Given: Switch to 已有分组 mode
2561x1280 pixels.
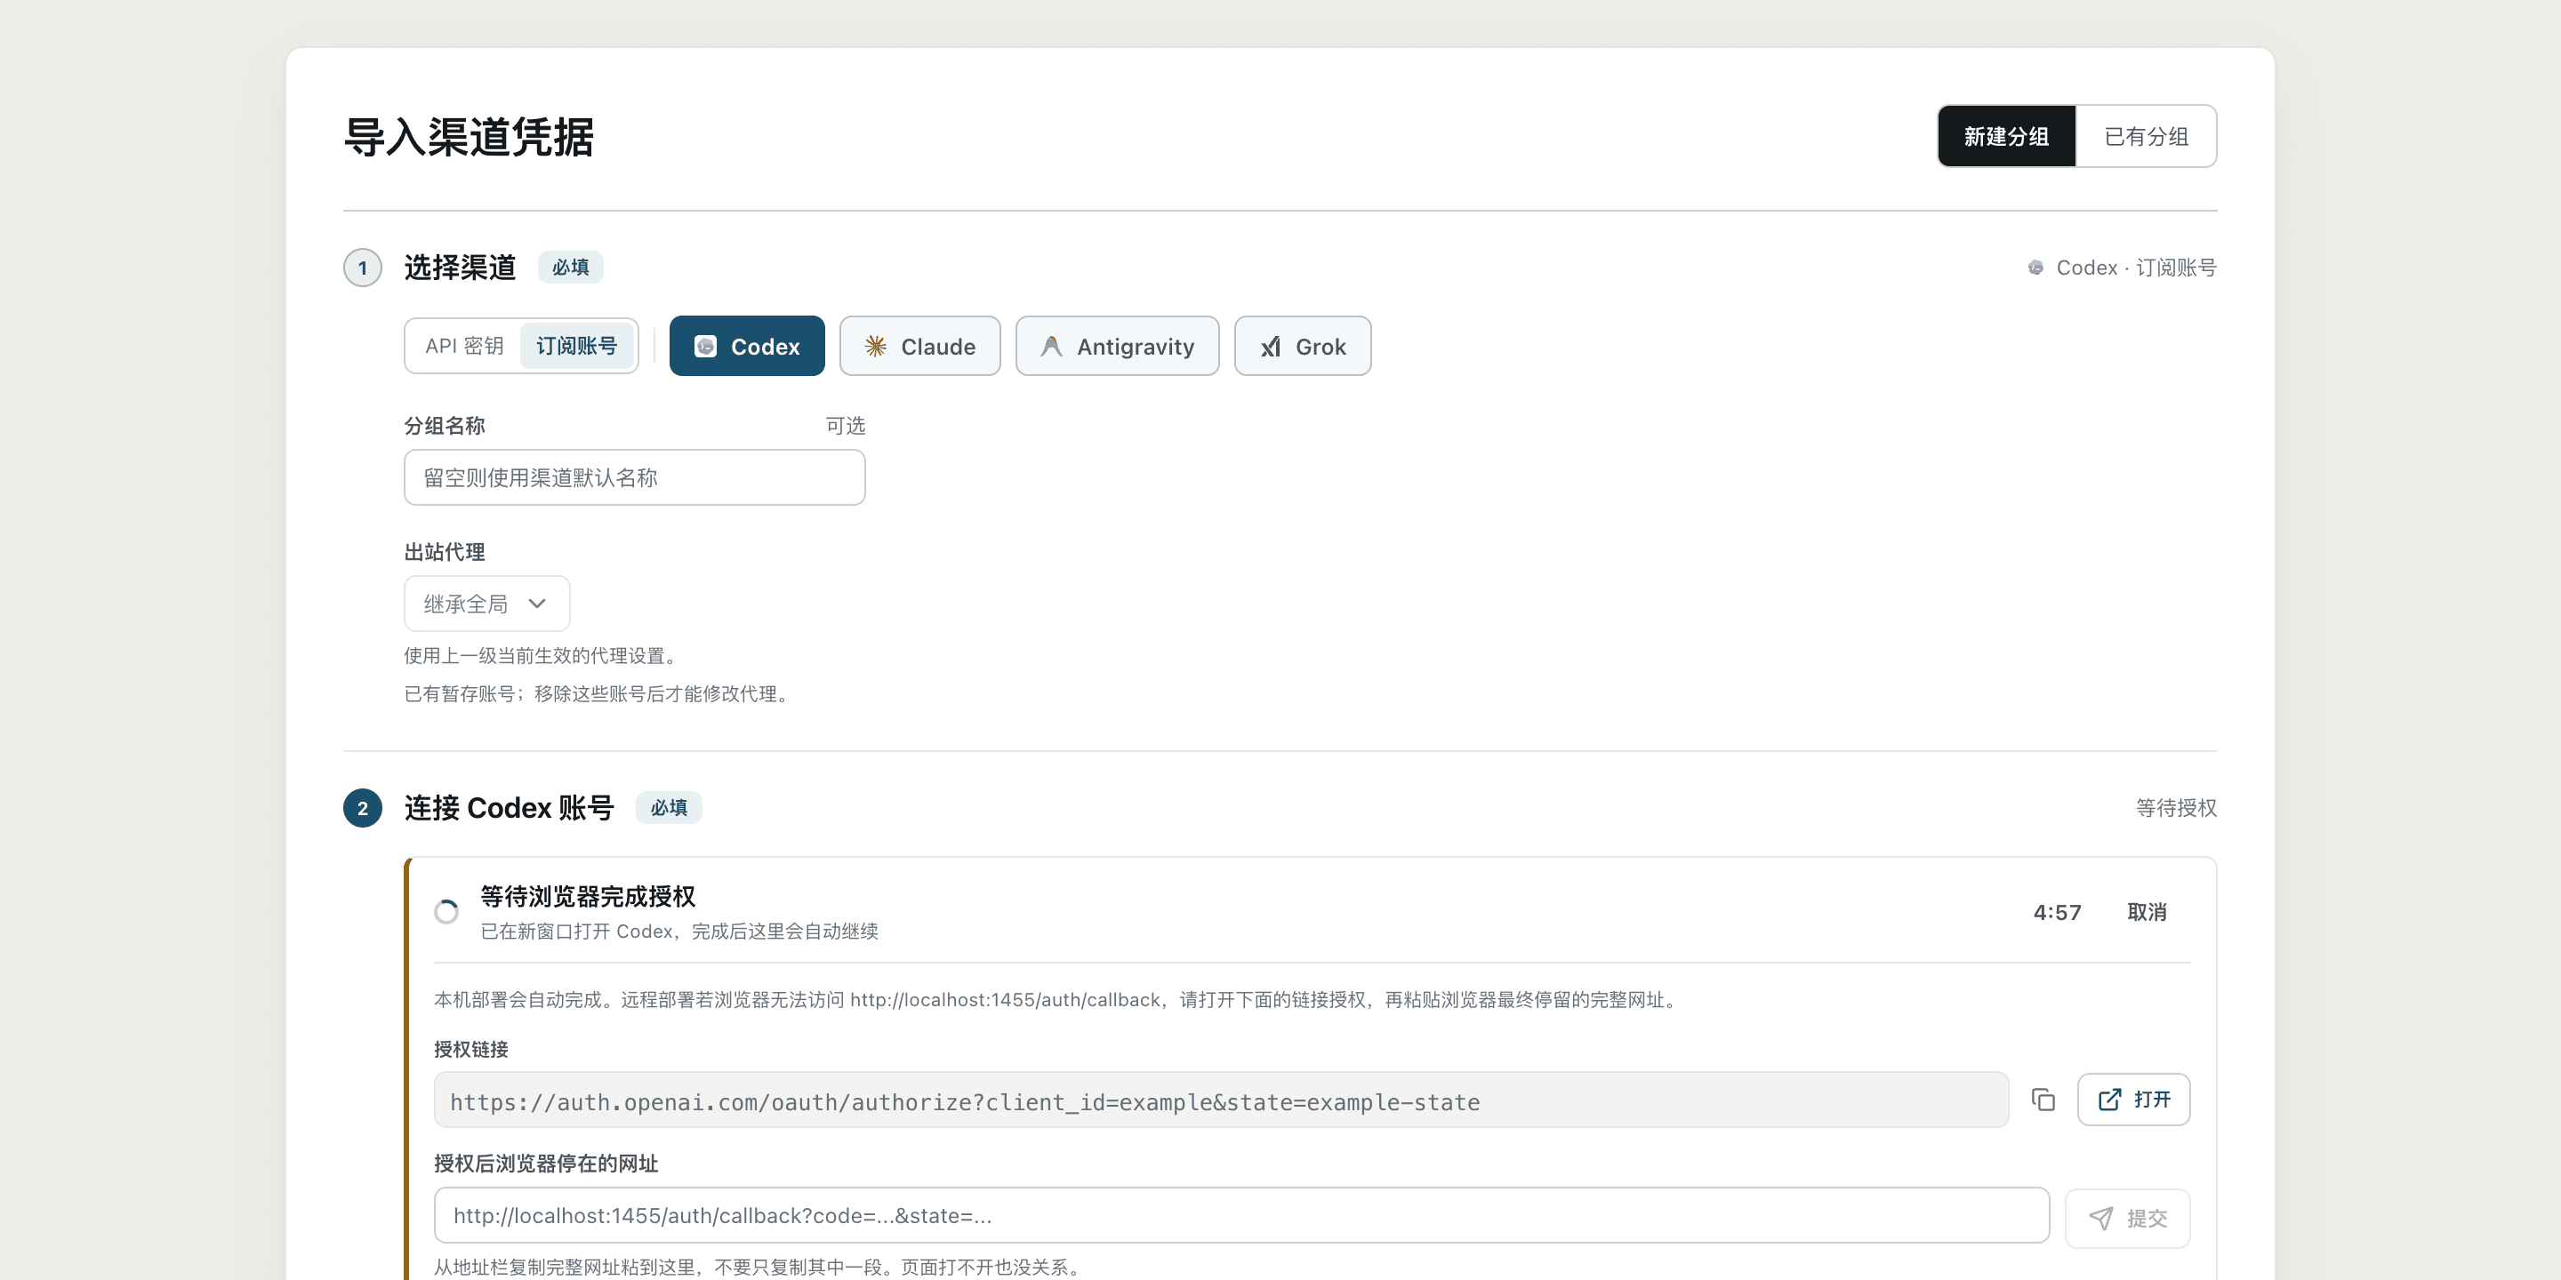Looking at the screenshot, I should click(2147, 136).
